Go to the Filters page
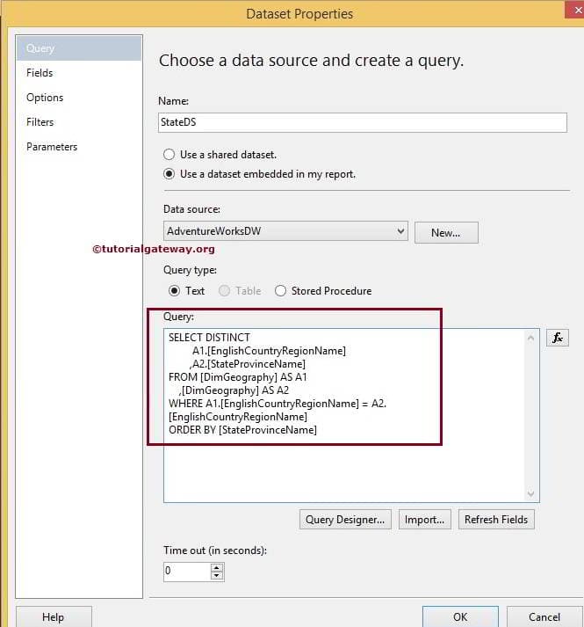This screenshot has width=584, height=627. (40, 122)
